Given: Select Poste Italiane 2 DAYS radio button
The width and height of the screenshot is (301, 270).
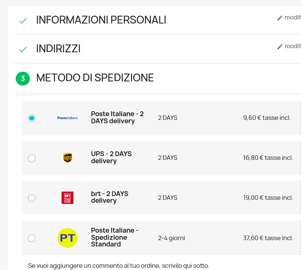Looking at the screenshot, I should [x=32, y=118].
